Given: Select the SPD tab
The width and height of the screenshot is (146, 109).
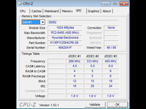Looking at the screenshot, I should (80, 11).
